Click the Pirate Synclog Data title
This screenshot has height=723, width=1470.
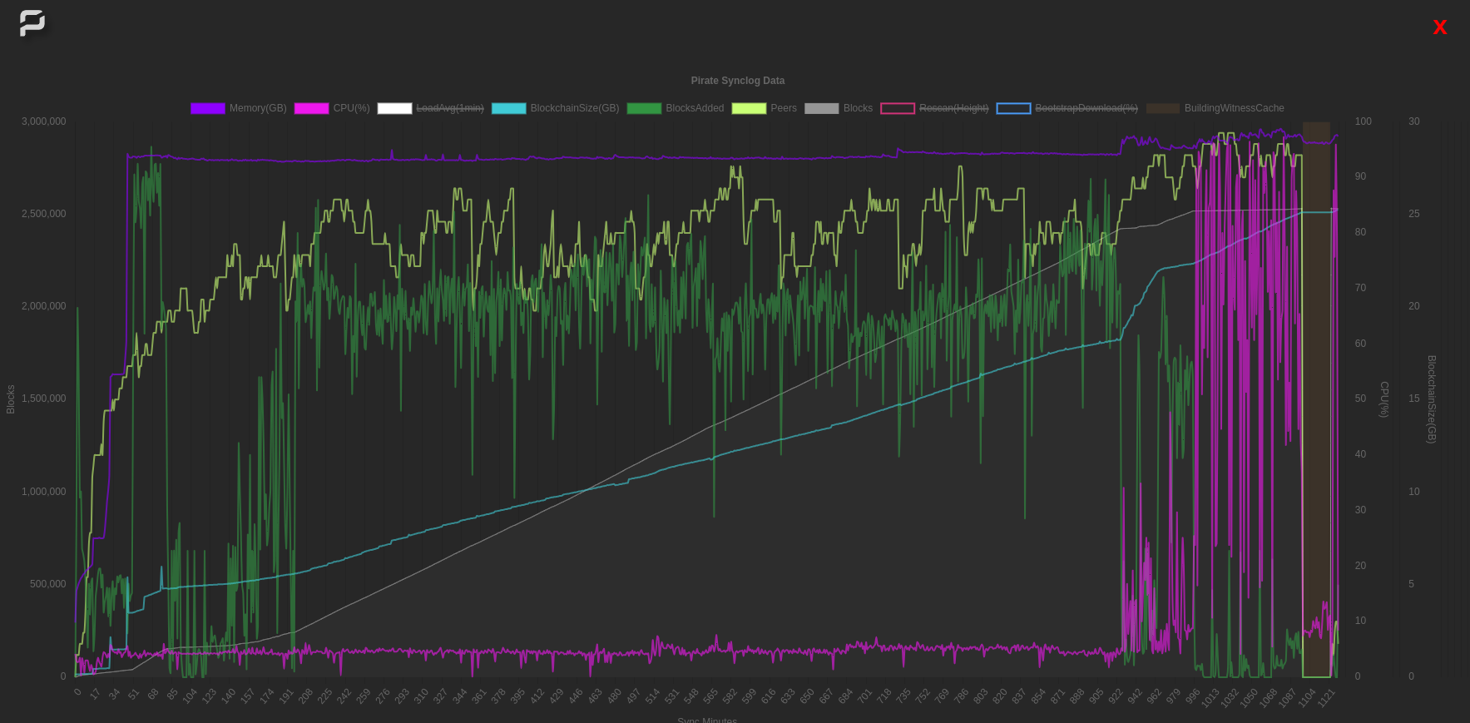tap(738, 81)
